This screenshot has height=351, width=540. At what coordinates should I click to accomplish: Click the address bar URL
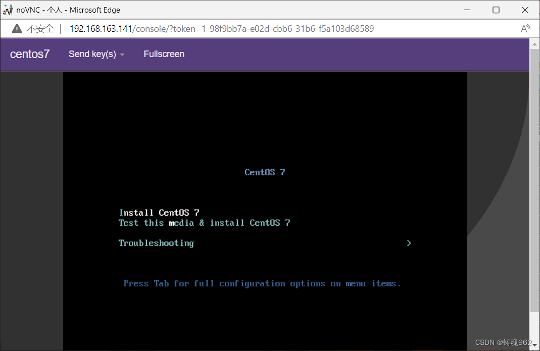click(x=221, y=29)
